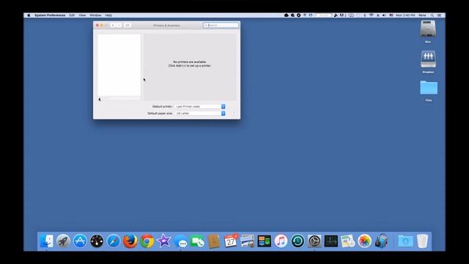The width and height of the screenshot is (469, 264).
Task: Open Finder from the Dock
Action: pyautogui.click(x=47, y=241)
